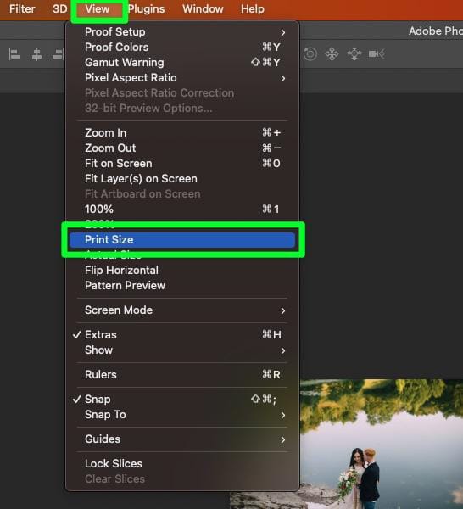This screenshot has height=509, width=463.
Task: Toggle Rulers
Action: 182,375
